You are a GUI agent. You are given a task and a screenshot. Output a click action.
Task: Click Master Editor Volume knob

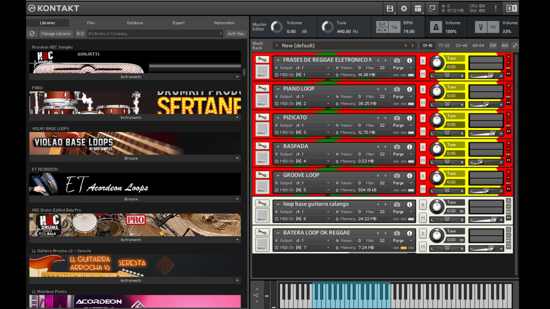(x=277, y=27)
